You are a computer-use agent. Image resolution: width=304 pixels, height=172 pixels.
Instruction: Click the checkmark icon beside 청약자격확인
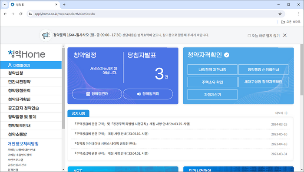point(226,55)
